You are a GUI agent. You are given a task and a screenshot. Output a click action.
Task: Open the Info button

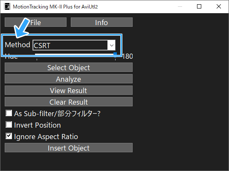point(101,22)
